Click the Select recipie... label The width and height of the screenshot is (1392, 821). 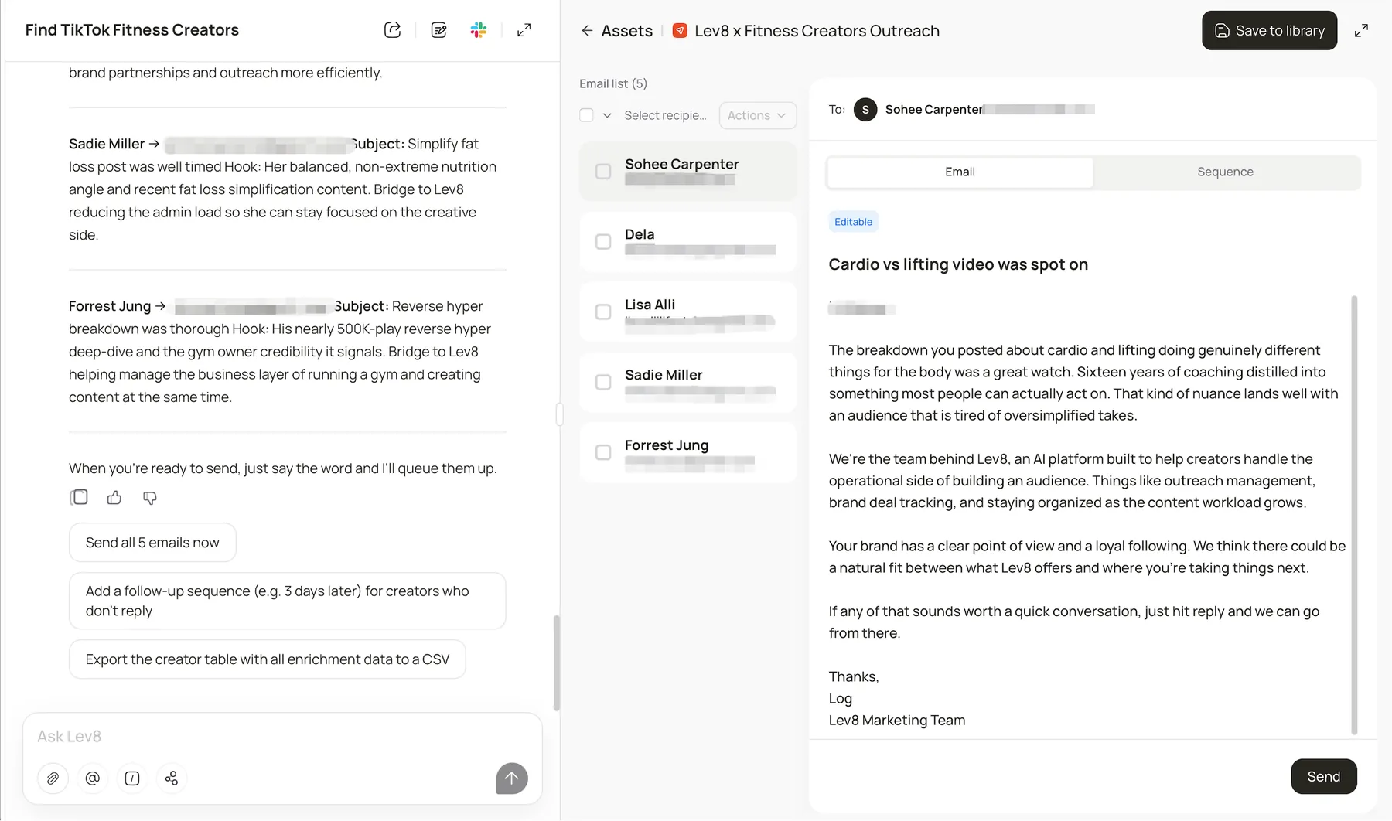[x=665, y=115]
